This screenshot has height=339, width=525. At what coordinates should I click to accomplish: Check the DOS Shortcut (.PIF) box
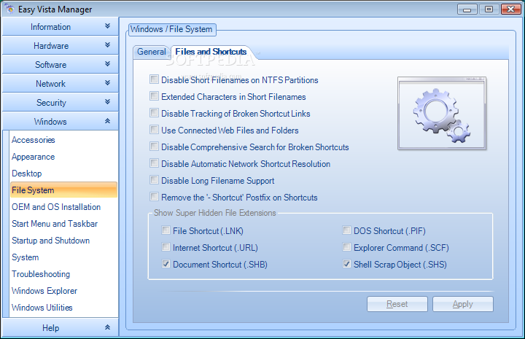[x=346, y=230]
